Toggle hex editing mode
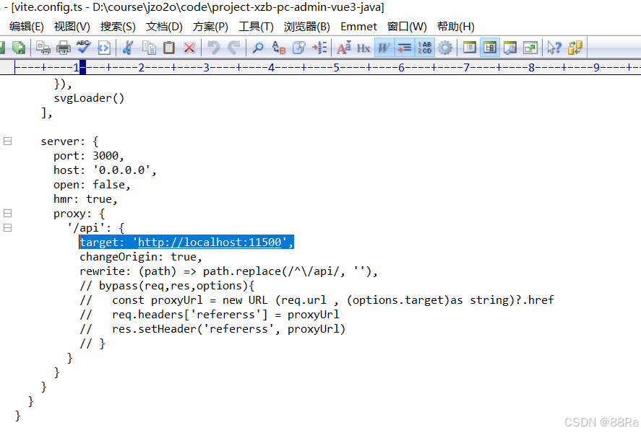641x433 pixels. pyautogui.click(x=363, y=48)
